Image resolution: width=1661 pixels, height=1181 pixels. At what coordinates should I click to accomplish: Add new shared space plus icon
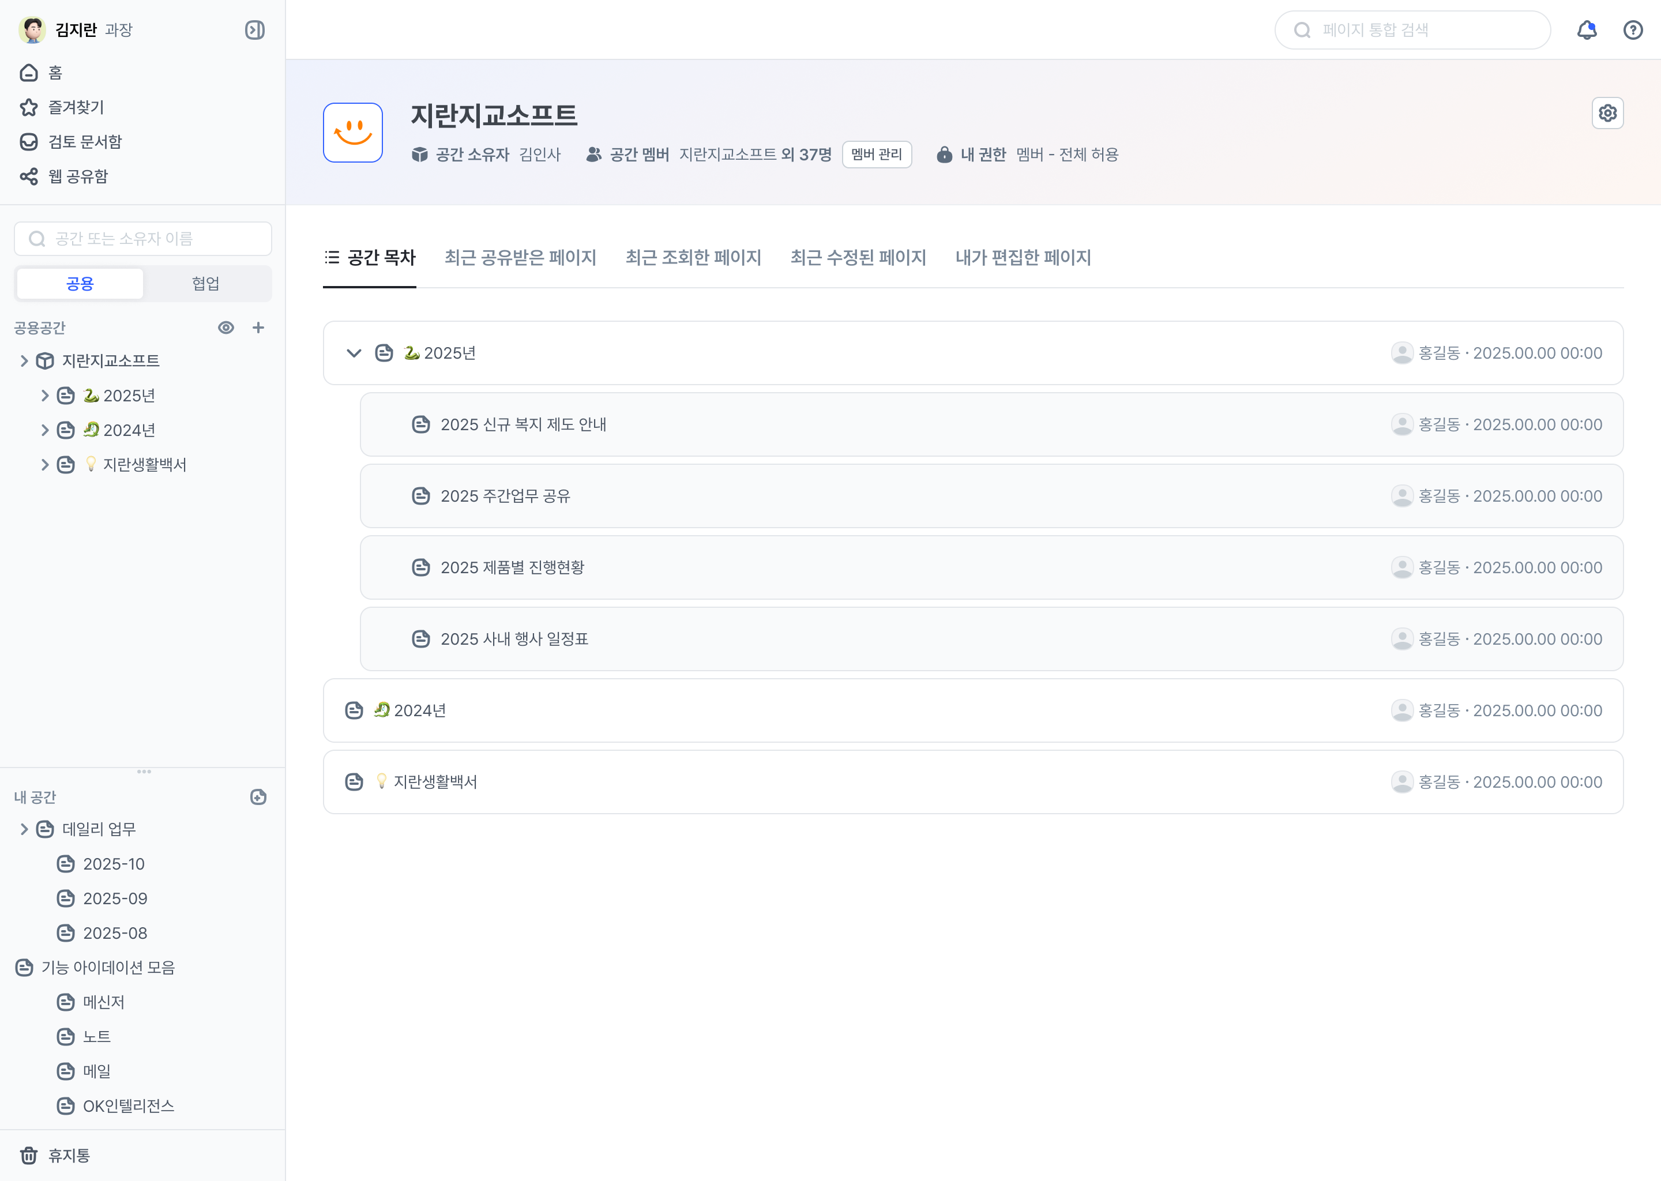(258, 328)
